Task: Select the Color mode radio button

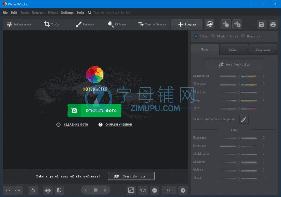Action: click(x=196, y=36)
